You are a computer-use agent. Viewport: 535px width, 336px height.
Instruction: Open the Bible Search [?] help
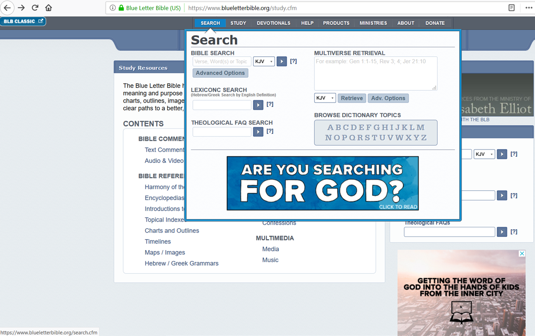(x=293, y=61)
